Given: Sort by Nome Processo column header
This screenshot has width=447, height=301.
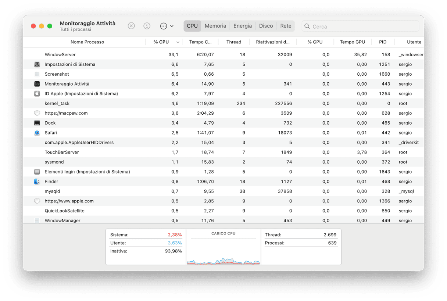Looking at the screenshot, I should [x=87, y=42].
